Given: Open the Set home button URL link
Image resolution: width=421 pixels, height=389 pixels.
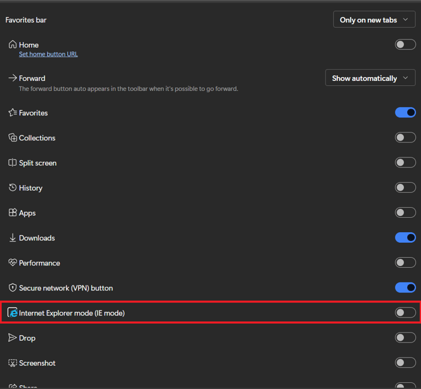Looking at the screenshot, I should tap(48, 55).
